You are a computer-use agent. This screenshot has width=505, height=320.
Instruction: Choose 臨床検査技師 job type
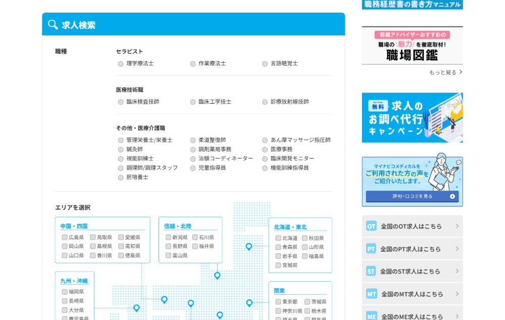pyautogui.click(x=121, y=102)
